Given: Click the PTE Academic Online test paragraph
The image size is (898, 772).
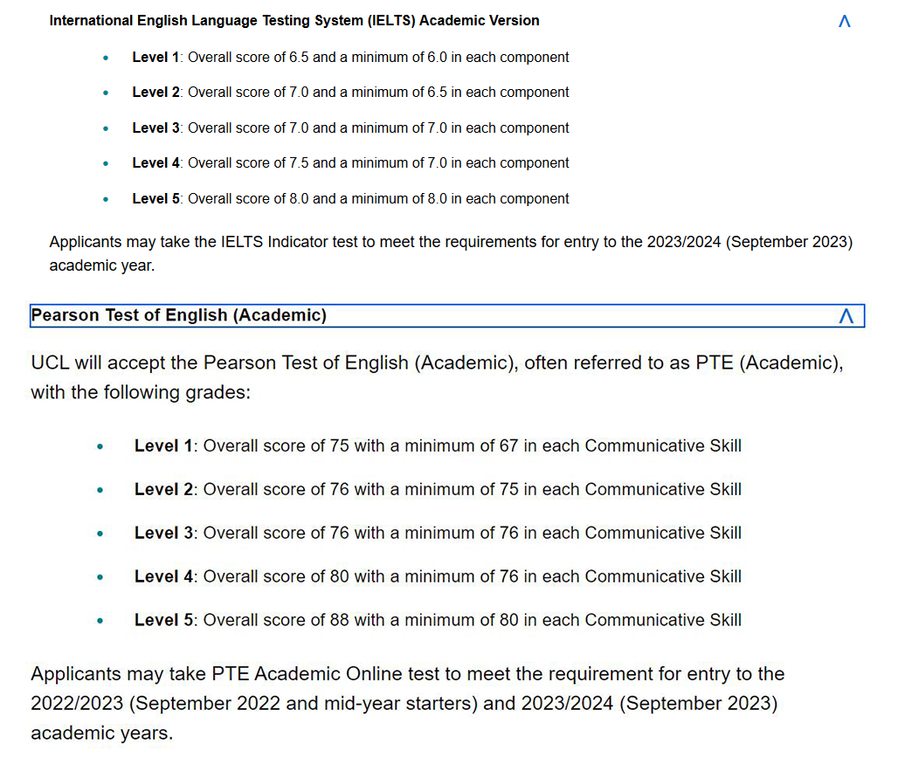Looking at the screenshot, I should 408,703.
